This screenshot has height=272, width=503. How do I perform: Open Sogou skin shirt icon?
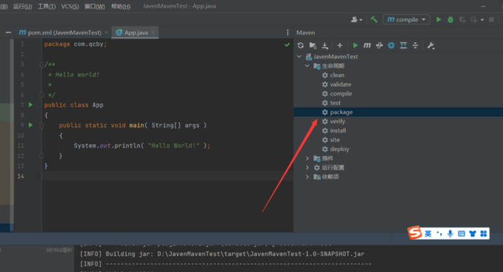pos(473,234)
